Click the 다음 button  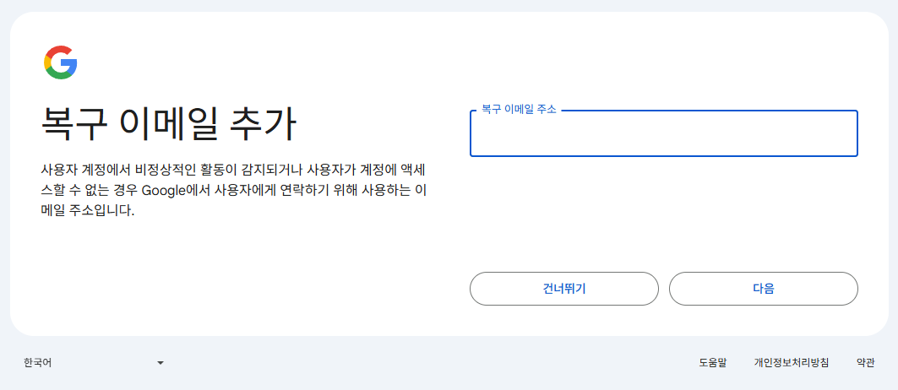764,289
